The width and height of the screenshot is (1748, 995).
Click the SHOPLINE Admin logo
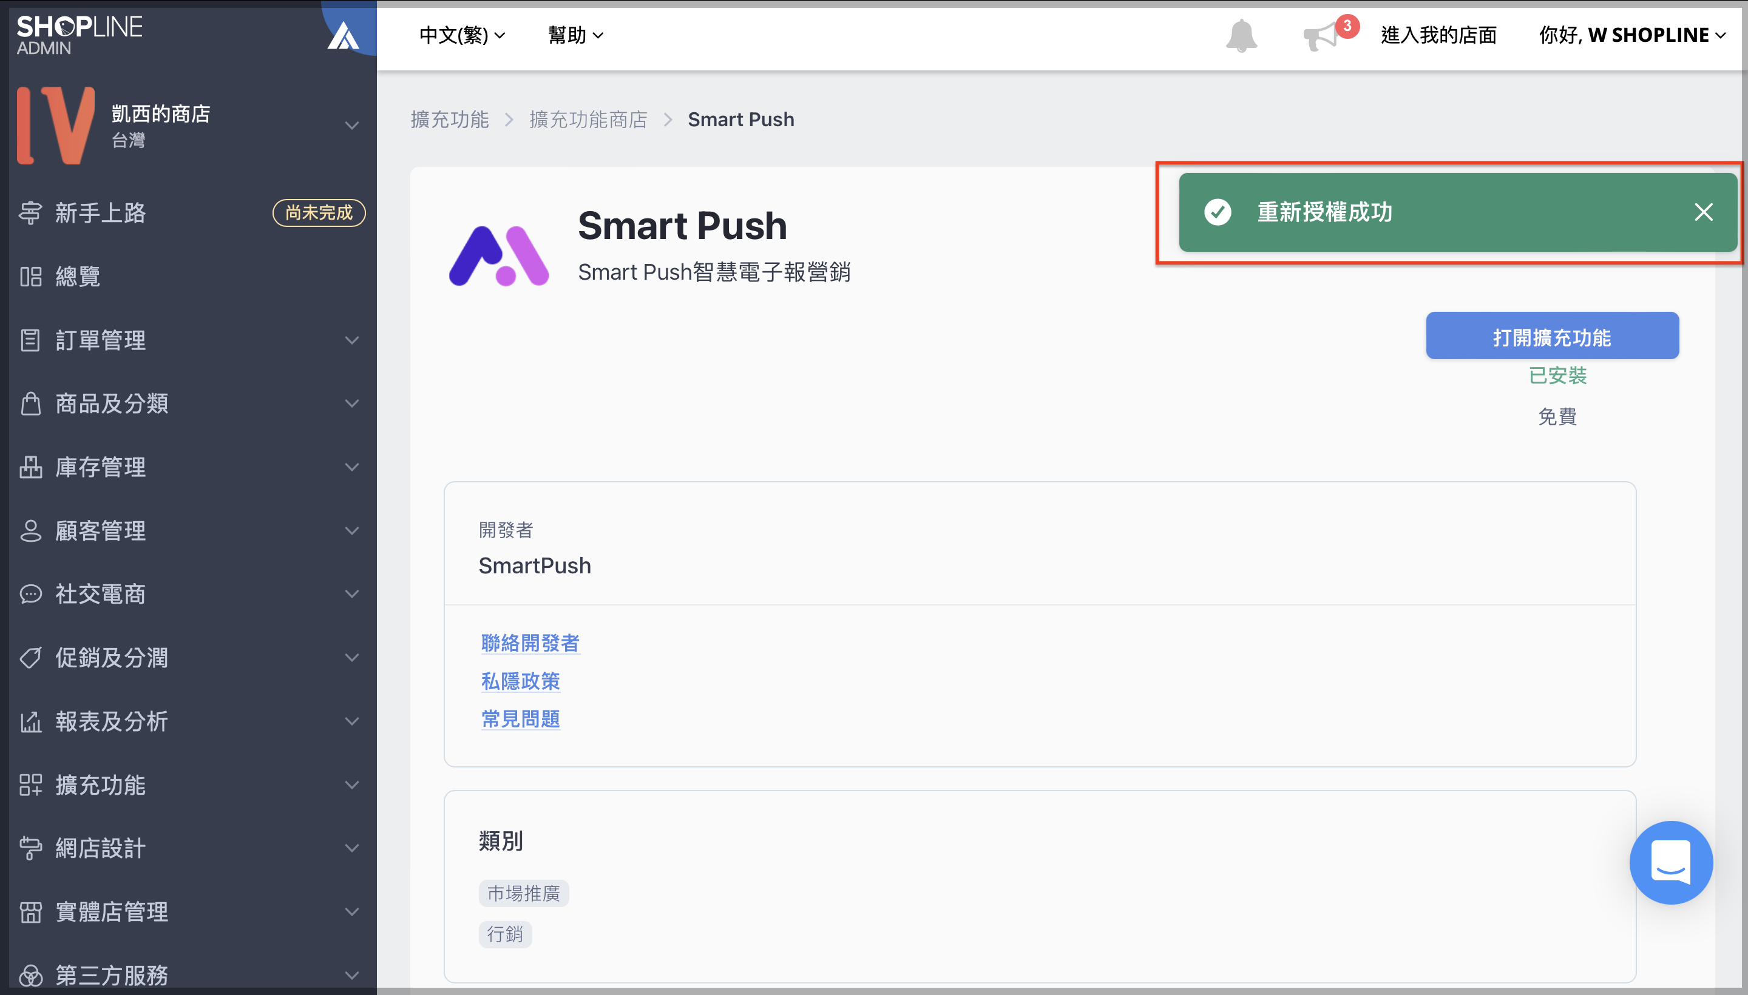click(80, 34)
